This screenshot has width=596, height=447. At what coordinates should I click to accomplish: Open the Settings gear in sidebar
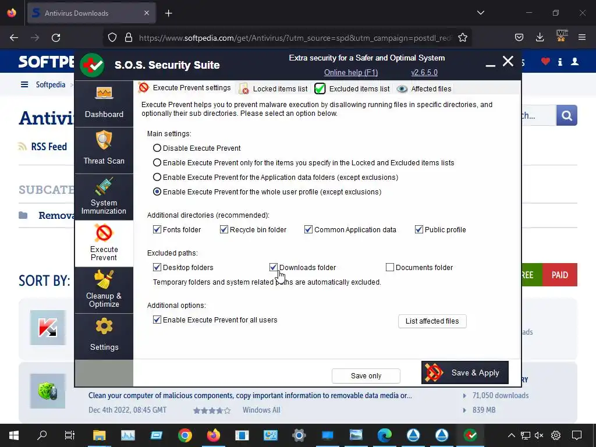click(104, 336)
